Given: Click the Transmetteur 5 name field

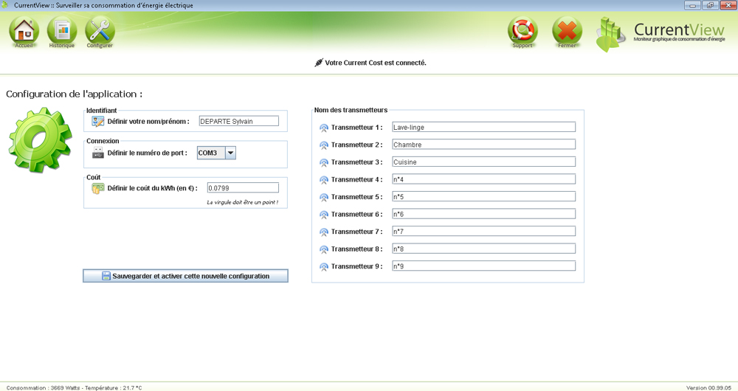Looking at the screenshot, I should pyautogui.click(x=483, y=196).
